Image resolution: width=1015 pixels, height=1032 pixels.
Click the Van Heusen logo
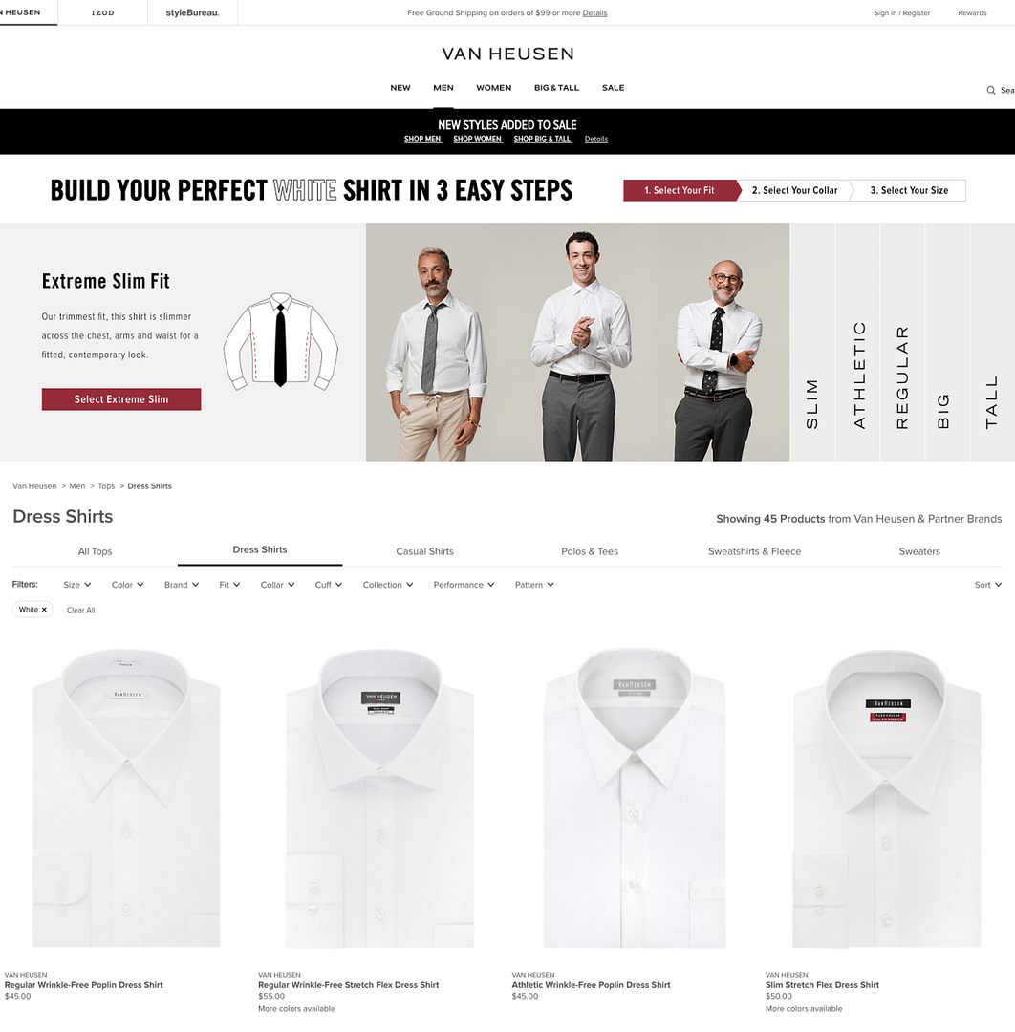click(507, 54)
